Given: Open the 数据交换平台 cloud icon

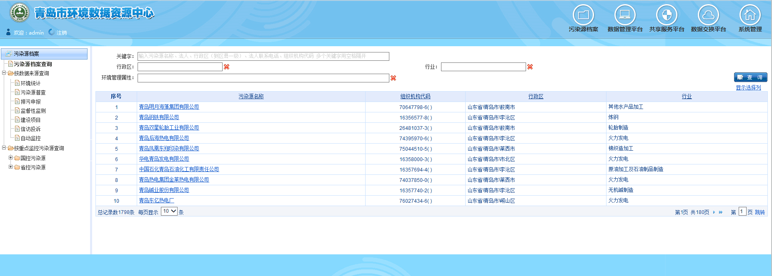Looking at the screenshot, I should pos(708,15).
